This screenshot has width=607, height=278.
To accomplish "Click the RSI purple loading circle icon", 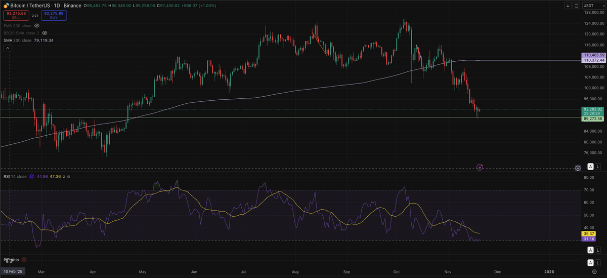I will click(32, 177).
